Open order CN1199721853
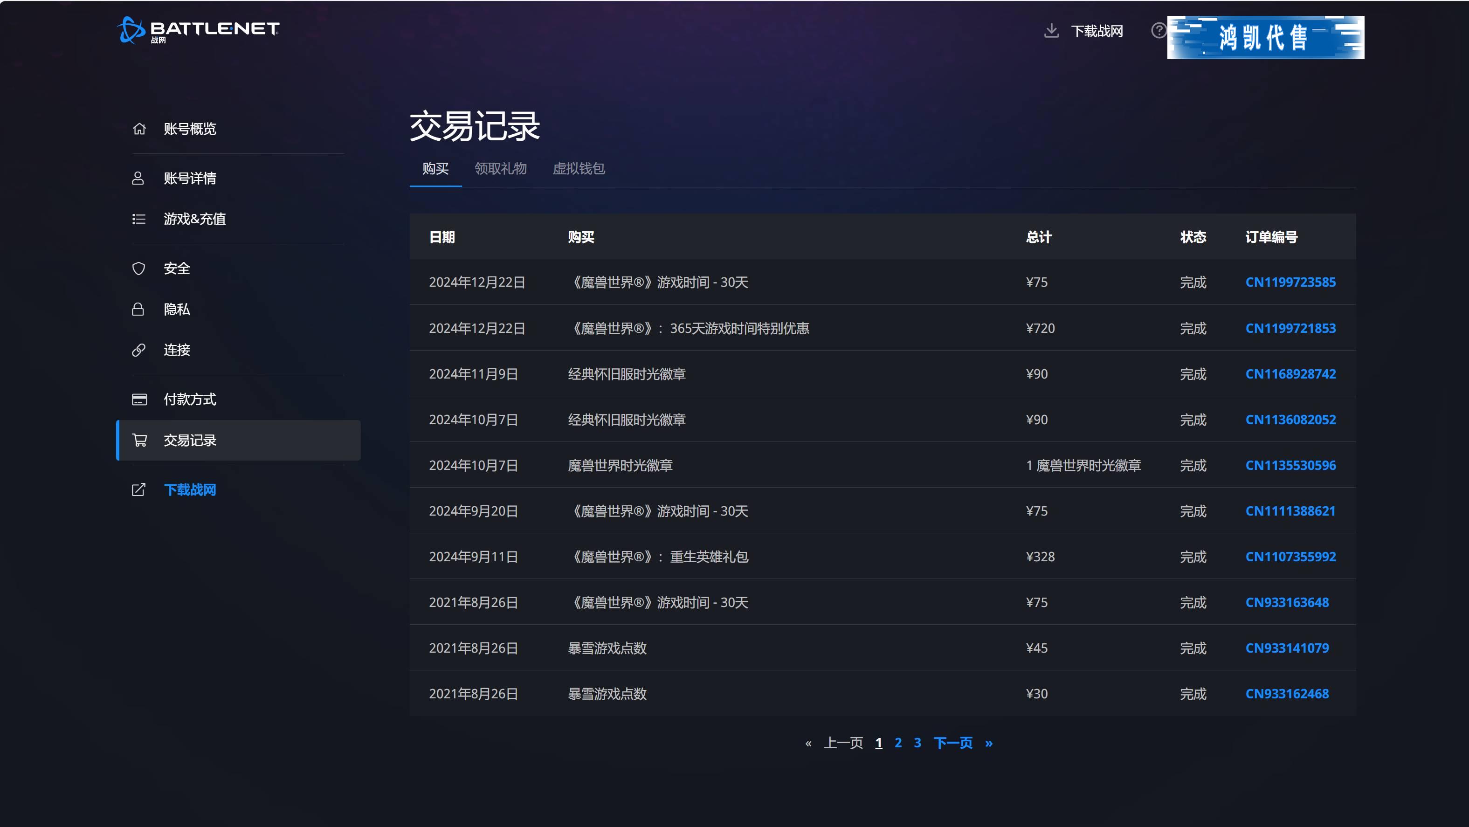 1290,328
